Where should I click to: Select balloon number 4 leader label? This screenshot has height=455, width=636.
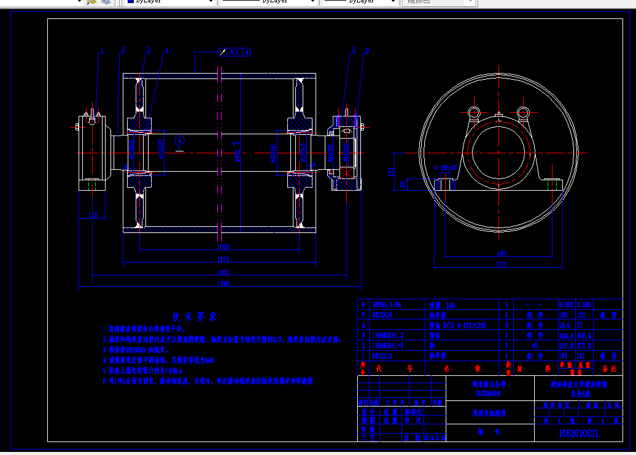[166, 50]
